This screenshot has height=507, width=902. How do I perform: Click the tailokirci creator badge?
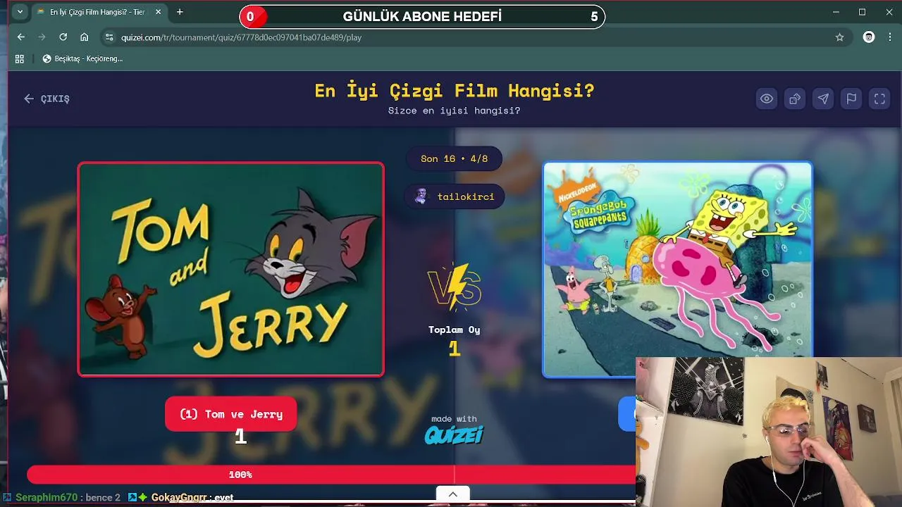pyautogui.click(x=455, y=196)
